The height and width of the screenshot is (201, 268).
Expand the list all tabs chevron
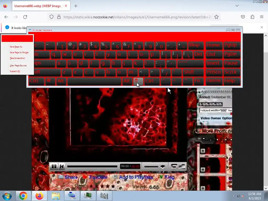pos(237,6)
